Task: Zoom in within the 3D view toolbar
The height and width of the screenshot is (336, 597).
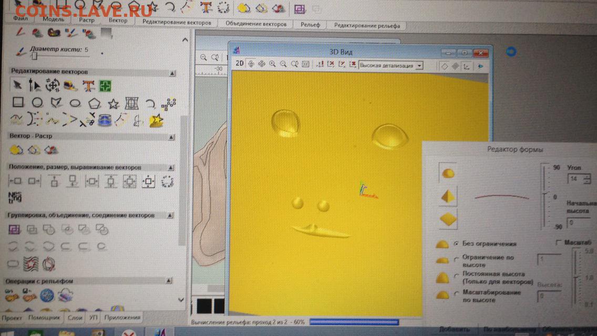Action: point(272,64)
